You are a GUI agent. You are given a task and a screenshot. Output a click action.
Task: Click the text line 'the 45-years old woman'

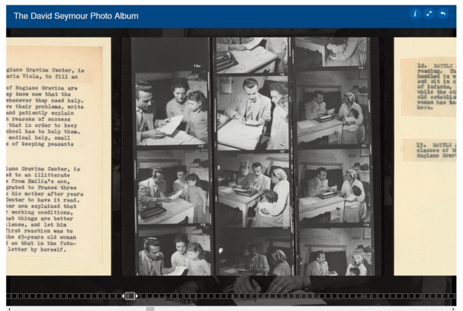click(41, 237)
